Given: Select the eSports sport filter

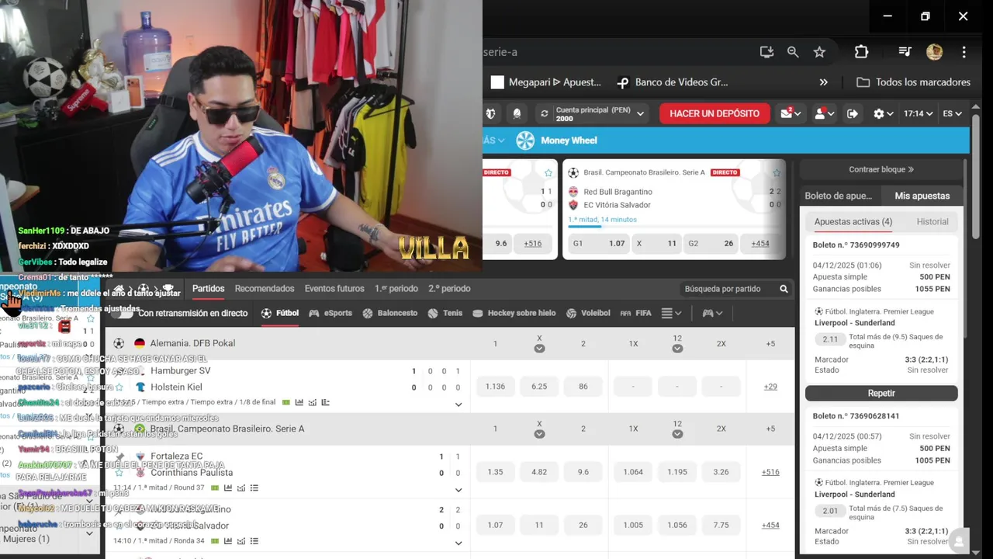Looking at the screenshot, I should 330,314.
